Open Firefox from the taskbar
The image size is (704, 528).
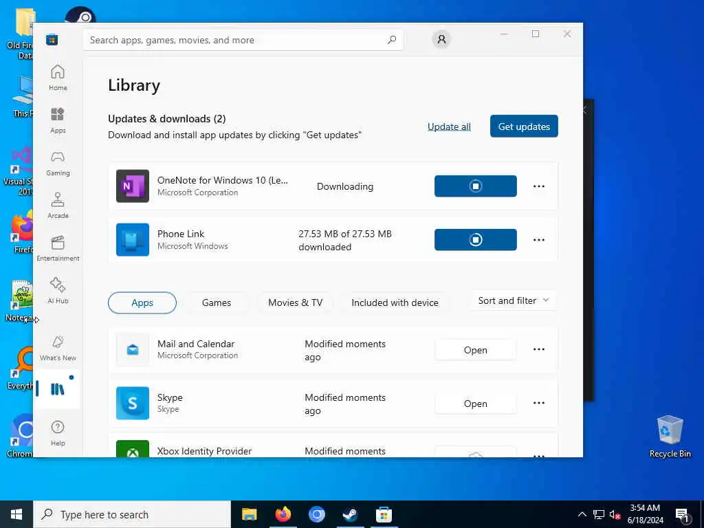[283, 514]
